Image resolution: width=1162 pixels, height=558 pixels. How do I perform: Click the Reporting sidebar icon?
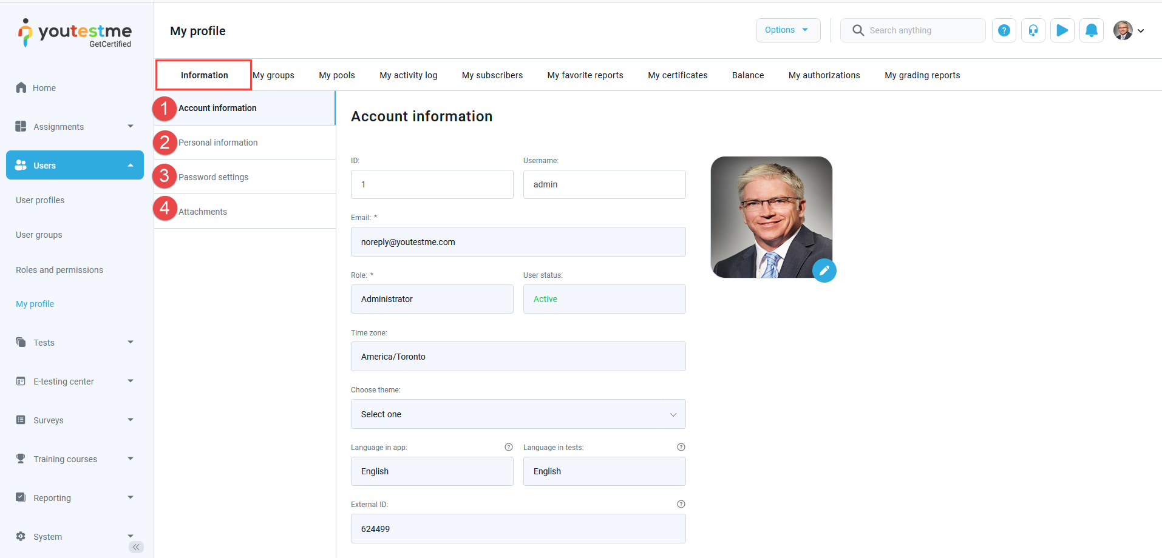(21, 497)
